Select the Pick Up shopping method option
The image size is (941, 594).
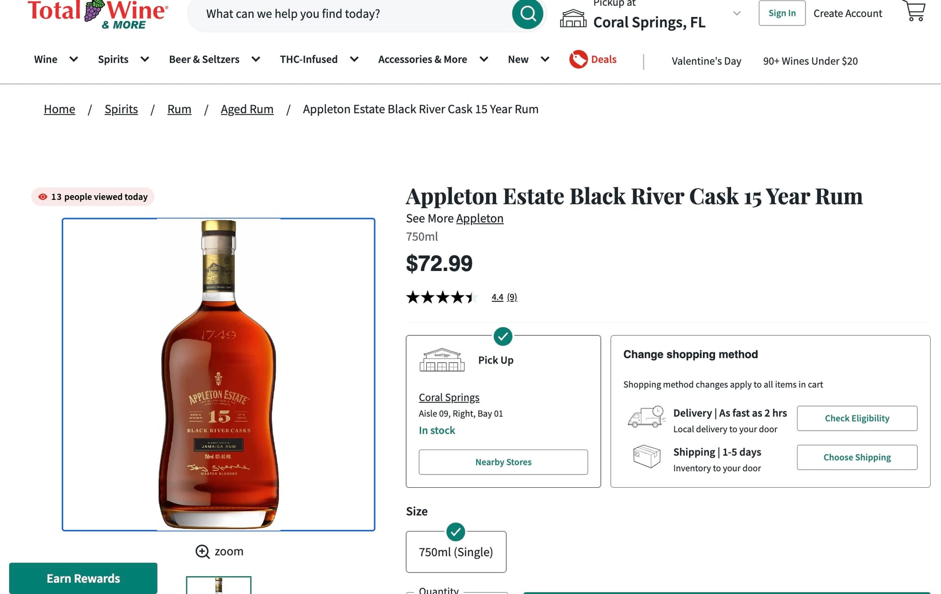pyautogui.click(x=495, y=360)
